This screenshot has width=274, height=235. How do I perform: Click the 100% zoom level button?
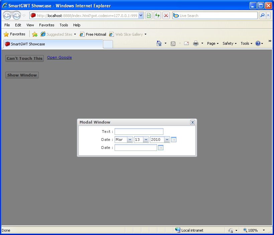pyautogui.click(x=251, y=230)
